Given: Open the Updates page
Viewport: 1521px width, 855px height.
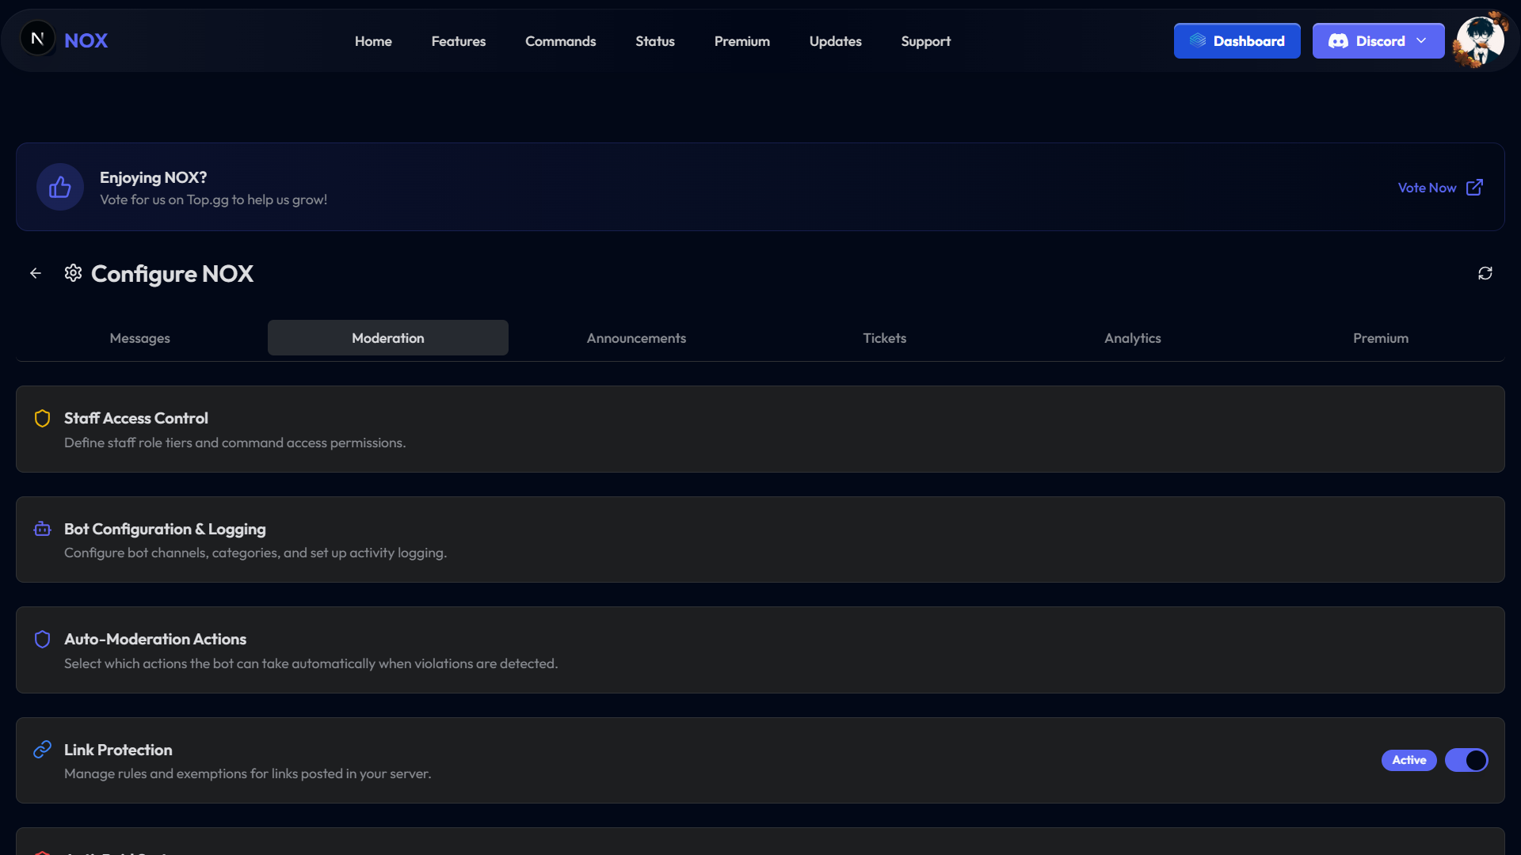Looking at the screenshot, I should tap(836, 41).
